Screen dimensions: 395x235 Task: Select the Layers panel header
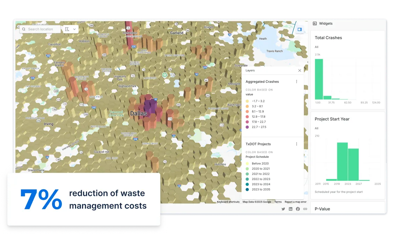[250, 70]
